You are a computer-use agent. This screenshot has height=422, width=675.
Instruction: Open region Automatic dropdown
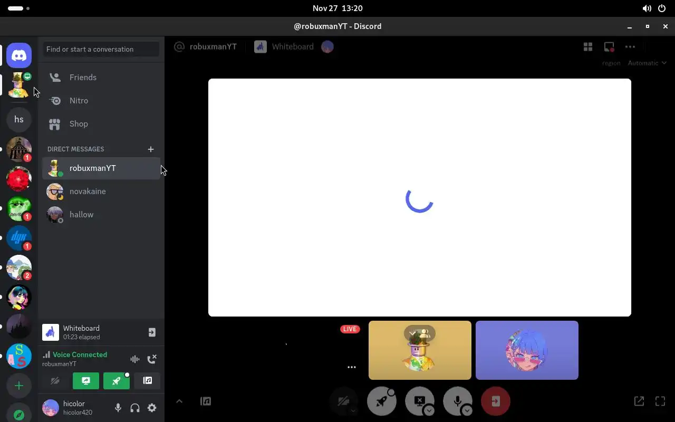[x=647, y=63]
